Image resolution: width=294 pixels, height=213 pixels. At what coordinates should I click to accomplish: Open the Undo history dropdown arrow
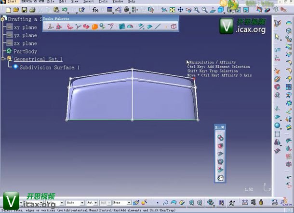[x=68, y=13]
